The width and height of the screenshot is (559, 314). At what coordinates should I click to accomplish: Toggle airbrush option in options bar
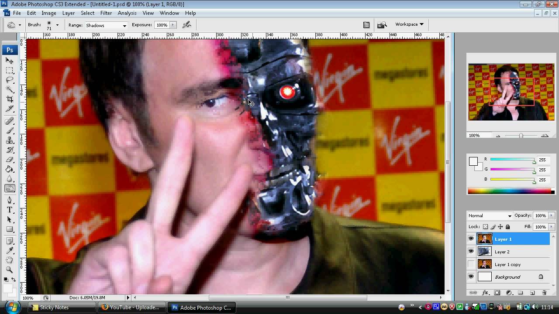click(x=187, y=25)
